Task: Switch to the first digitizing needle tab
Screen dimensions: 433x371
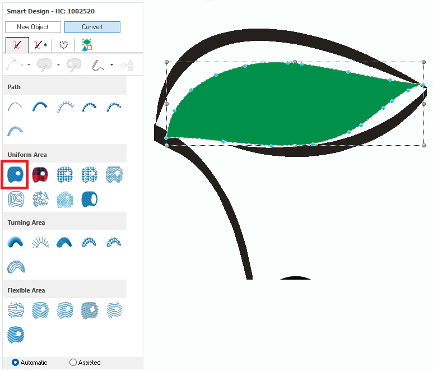Action: [17, 45]
